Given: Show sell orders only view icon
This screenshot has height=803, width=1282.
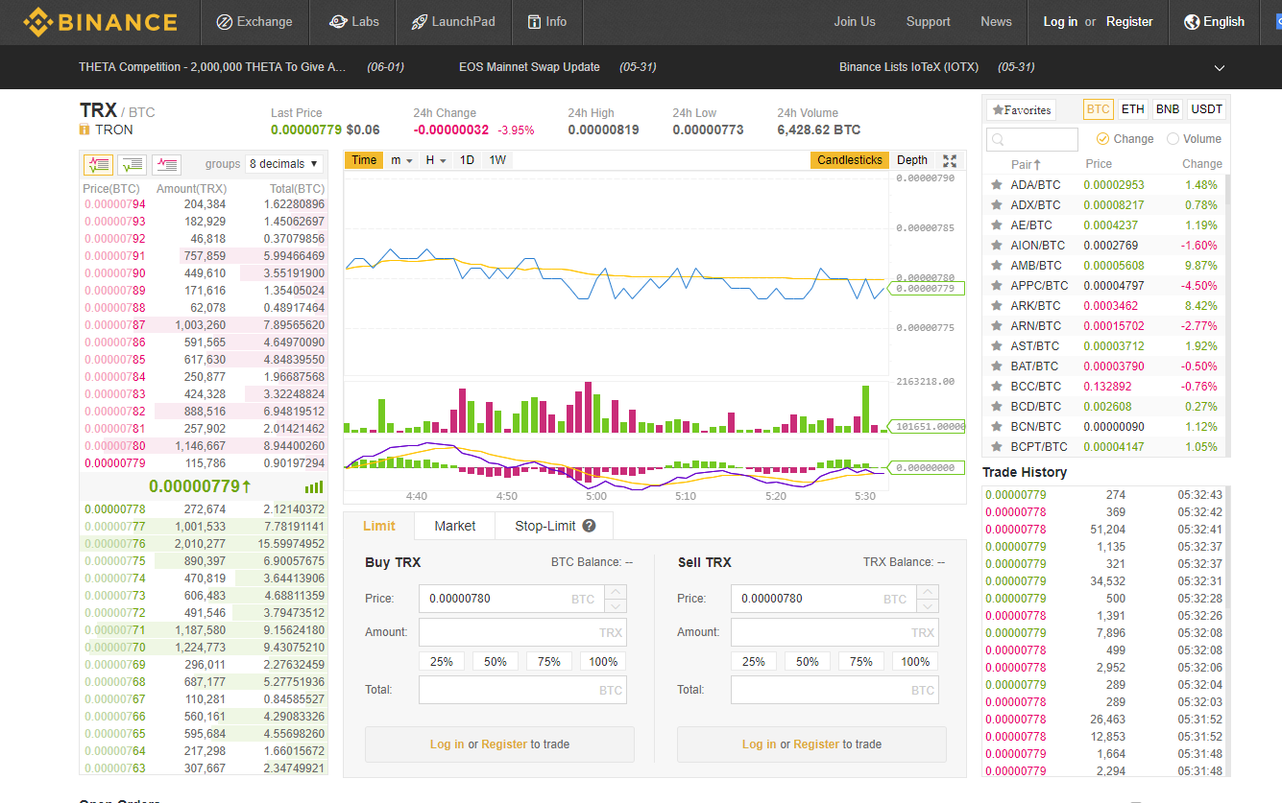Looking at the screenshot, I should (x=167, y=164).
